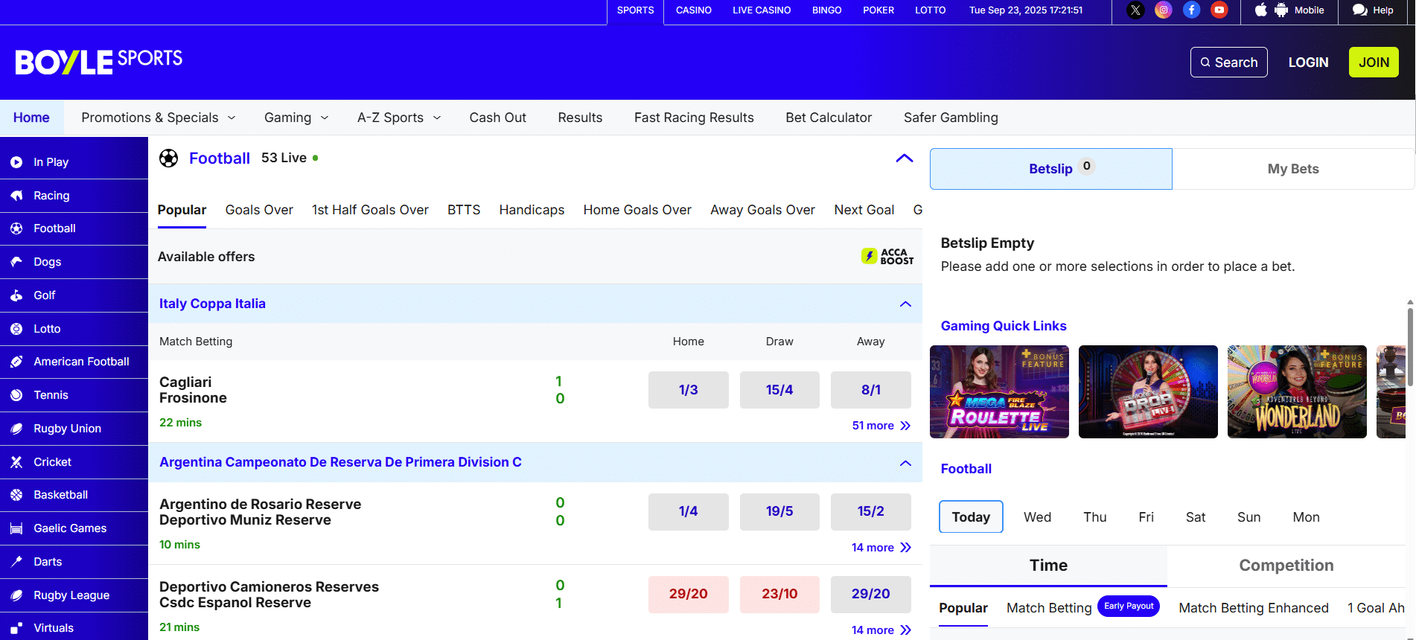
Task: Click the Lotto icon in sidebar
Action: point(16,329)
